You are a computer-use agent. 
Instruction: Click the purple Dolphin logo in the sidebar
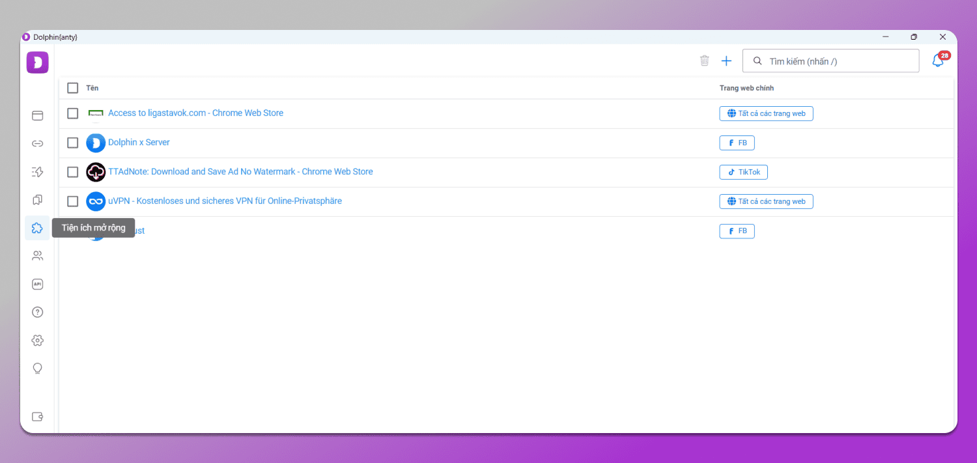(x=38, y=62)
